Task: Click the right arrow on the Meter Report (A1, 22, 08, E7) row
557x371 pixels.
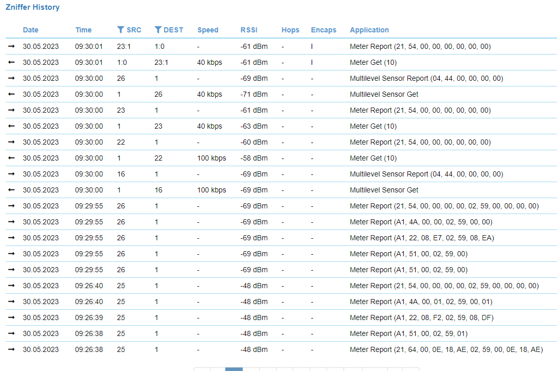Action: coord(11,238)
